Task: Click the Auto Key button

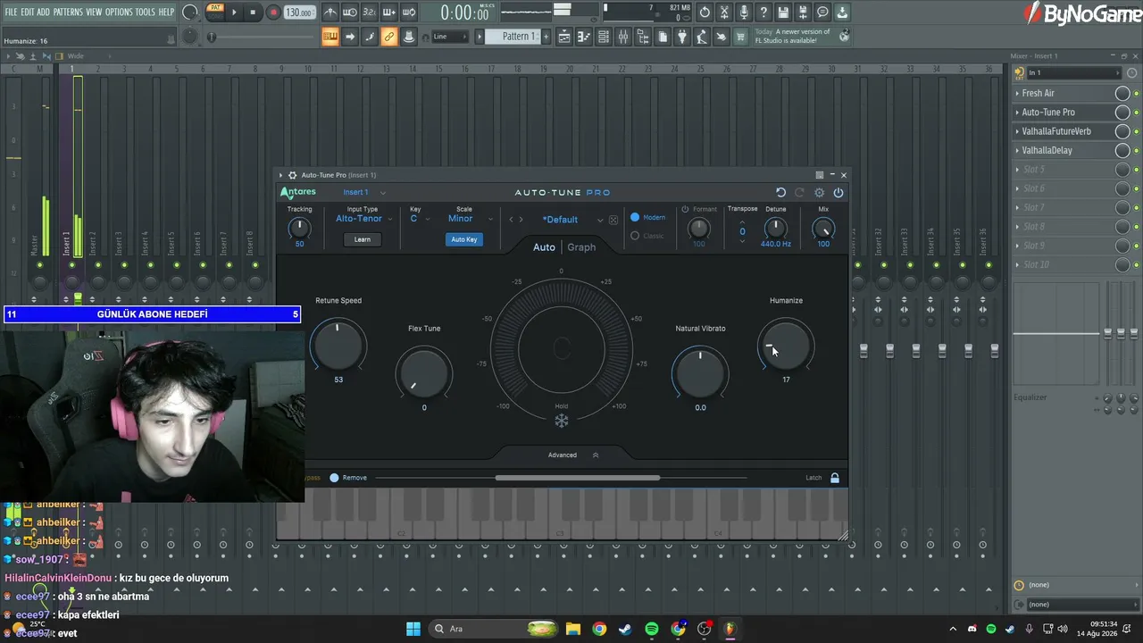Action: [x=464, y=239]
